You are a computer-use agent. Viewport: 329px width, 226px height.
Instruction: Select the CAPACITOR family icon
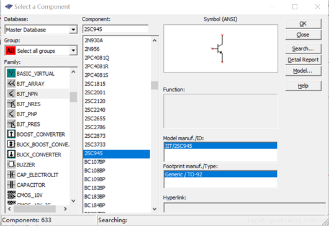click(11, 185)
